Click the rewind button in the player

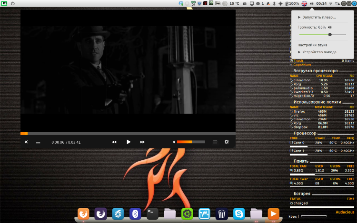coord(114,142)
